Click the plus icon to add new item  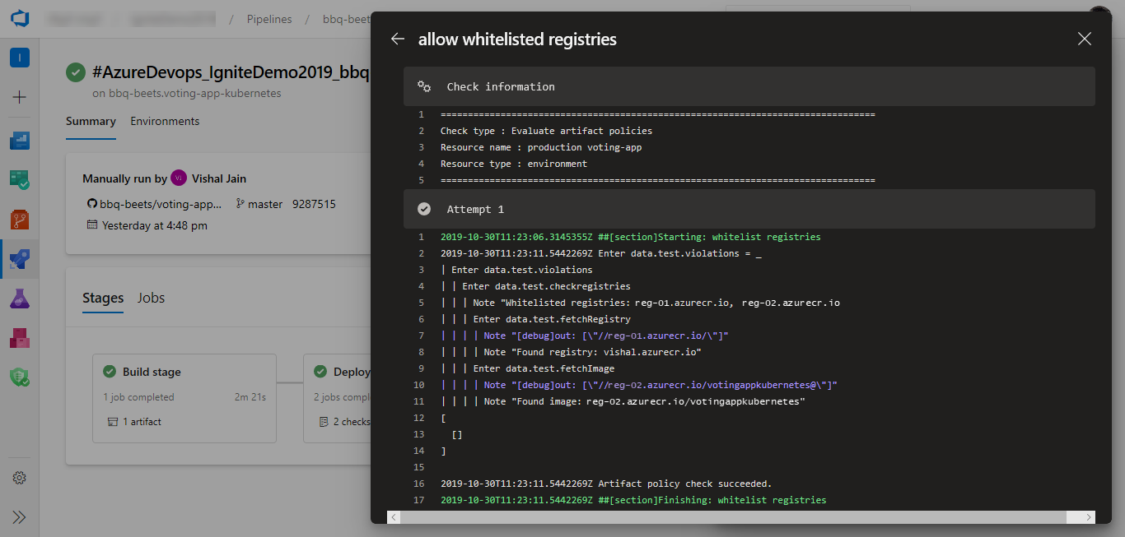coord(18,97)
